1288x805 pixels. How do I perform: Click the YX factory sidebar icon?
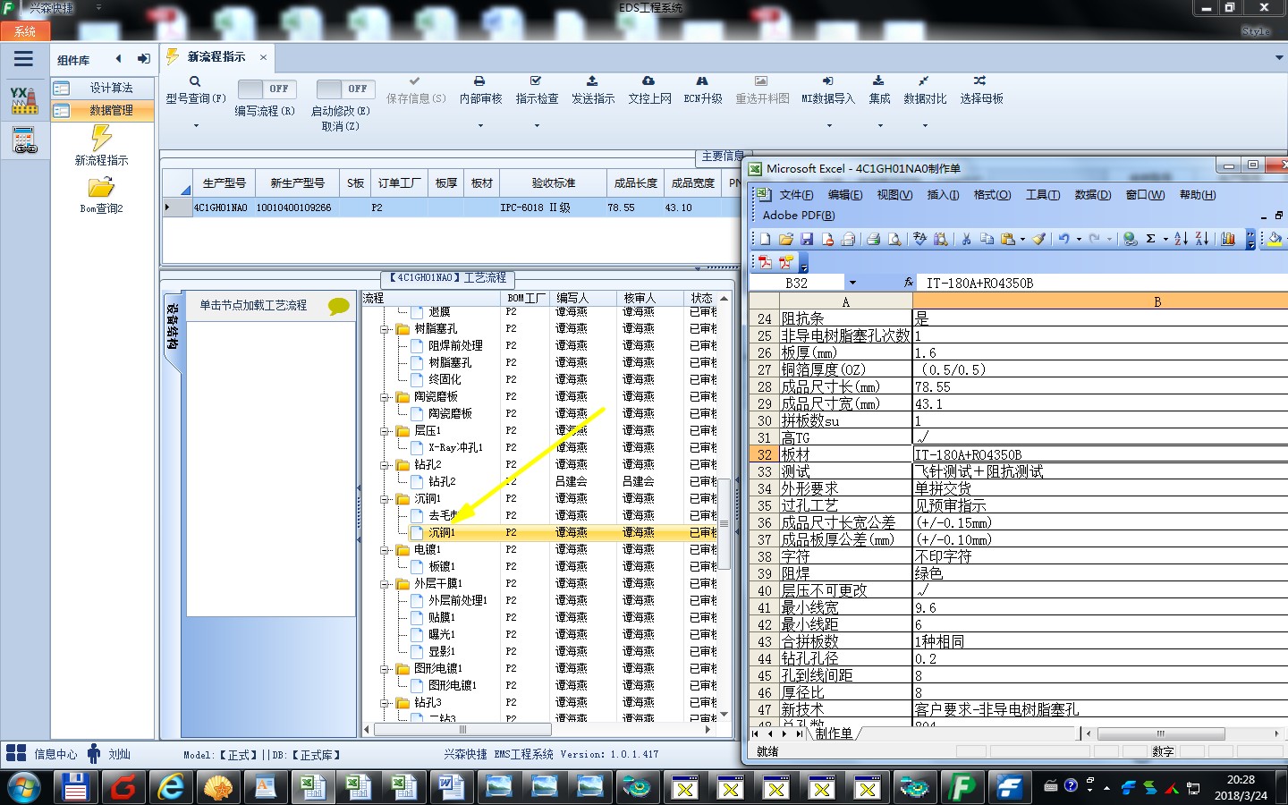pos(24,100)
